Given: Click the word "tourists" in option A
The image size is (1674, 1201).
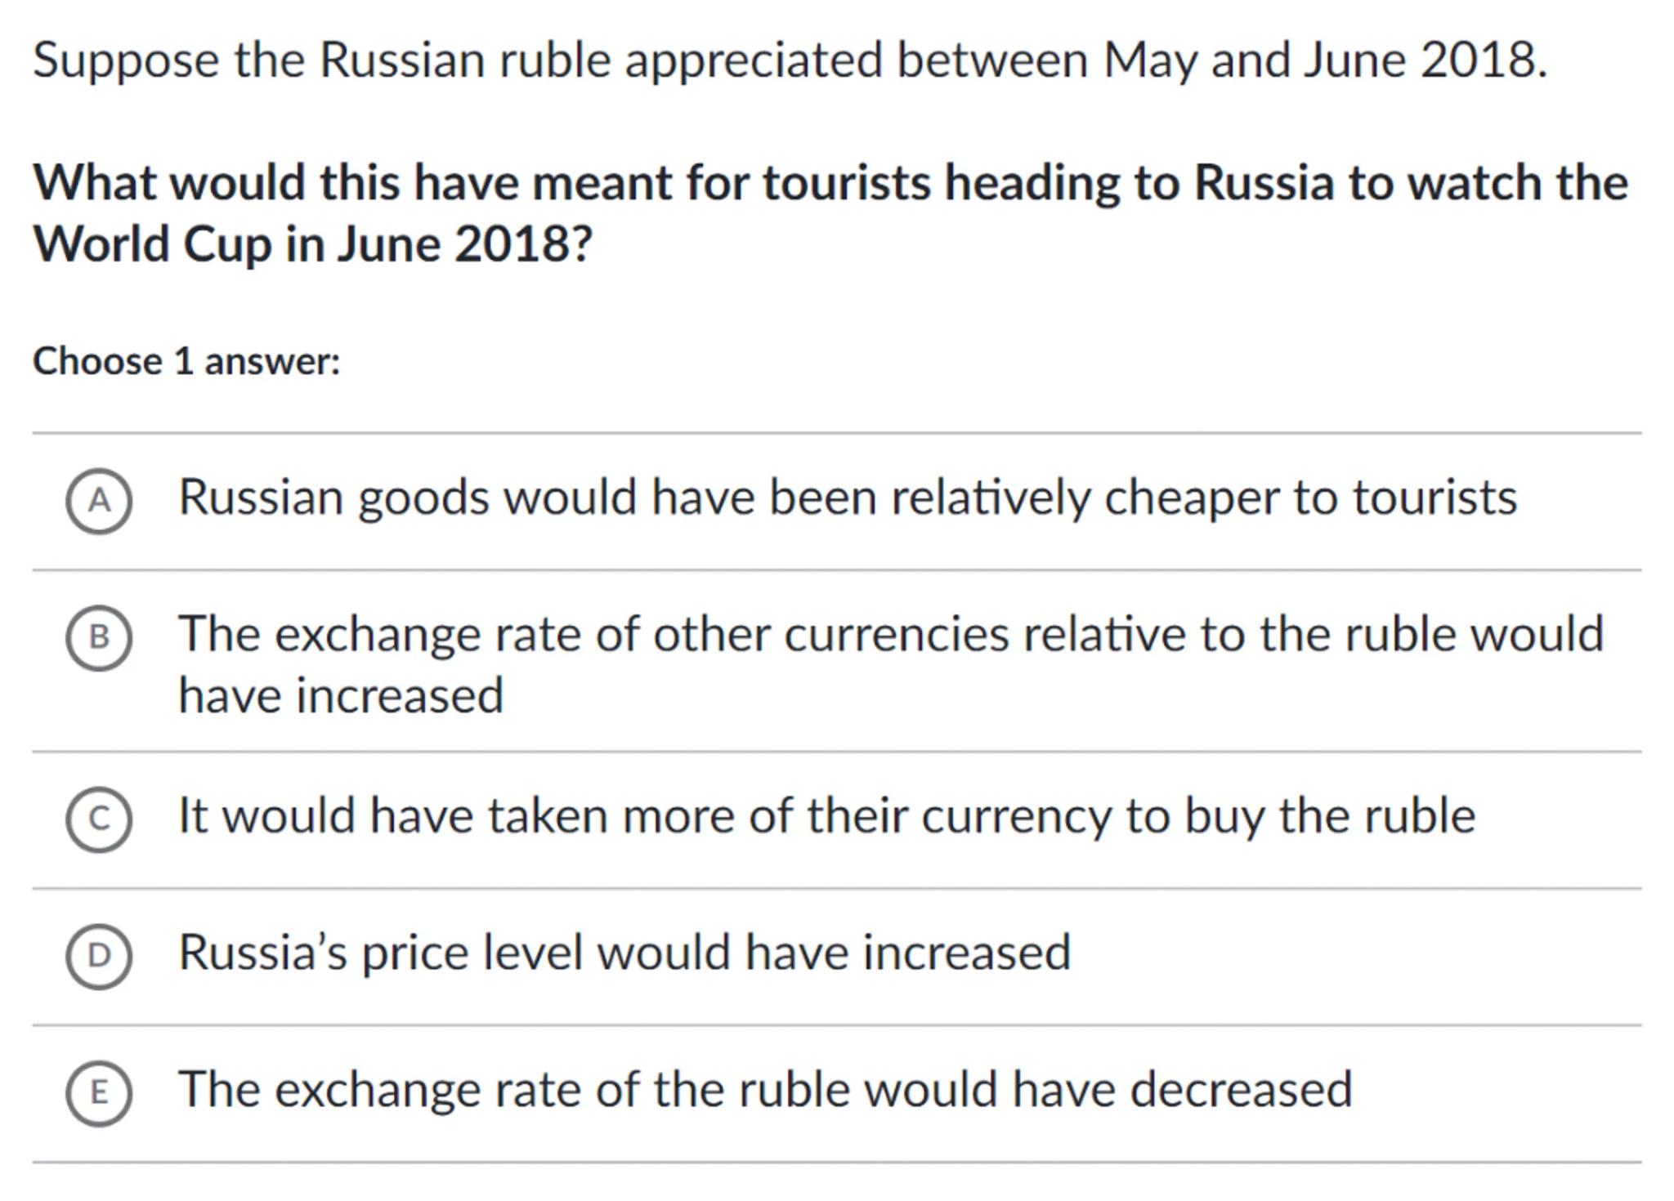Looking at the screenshot, I should [x=1435, y=498].
